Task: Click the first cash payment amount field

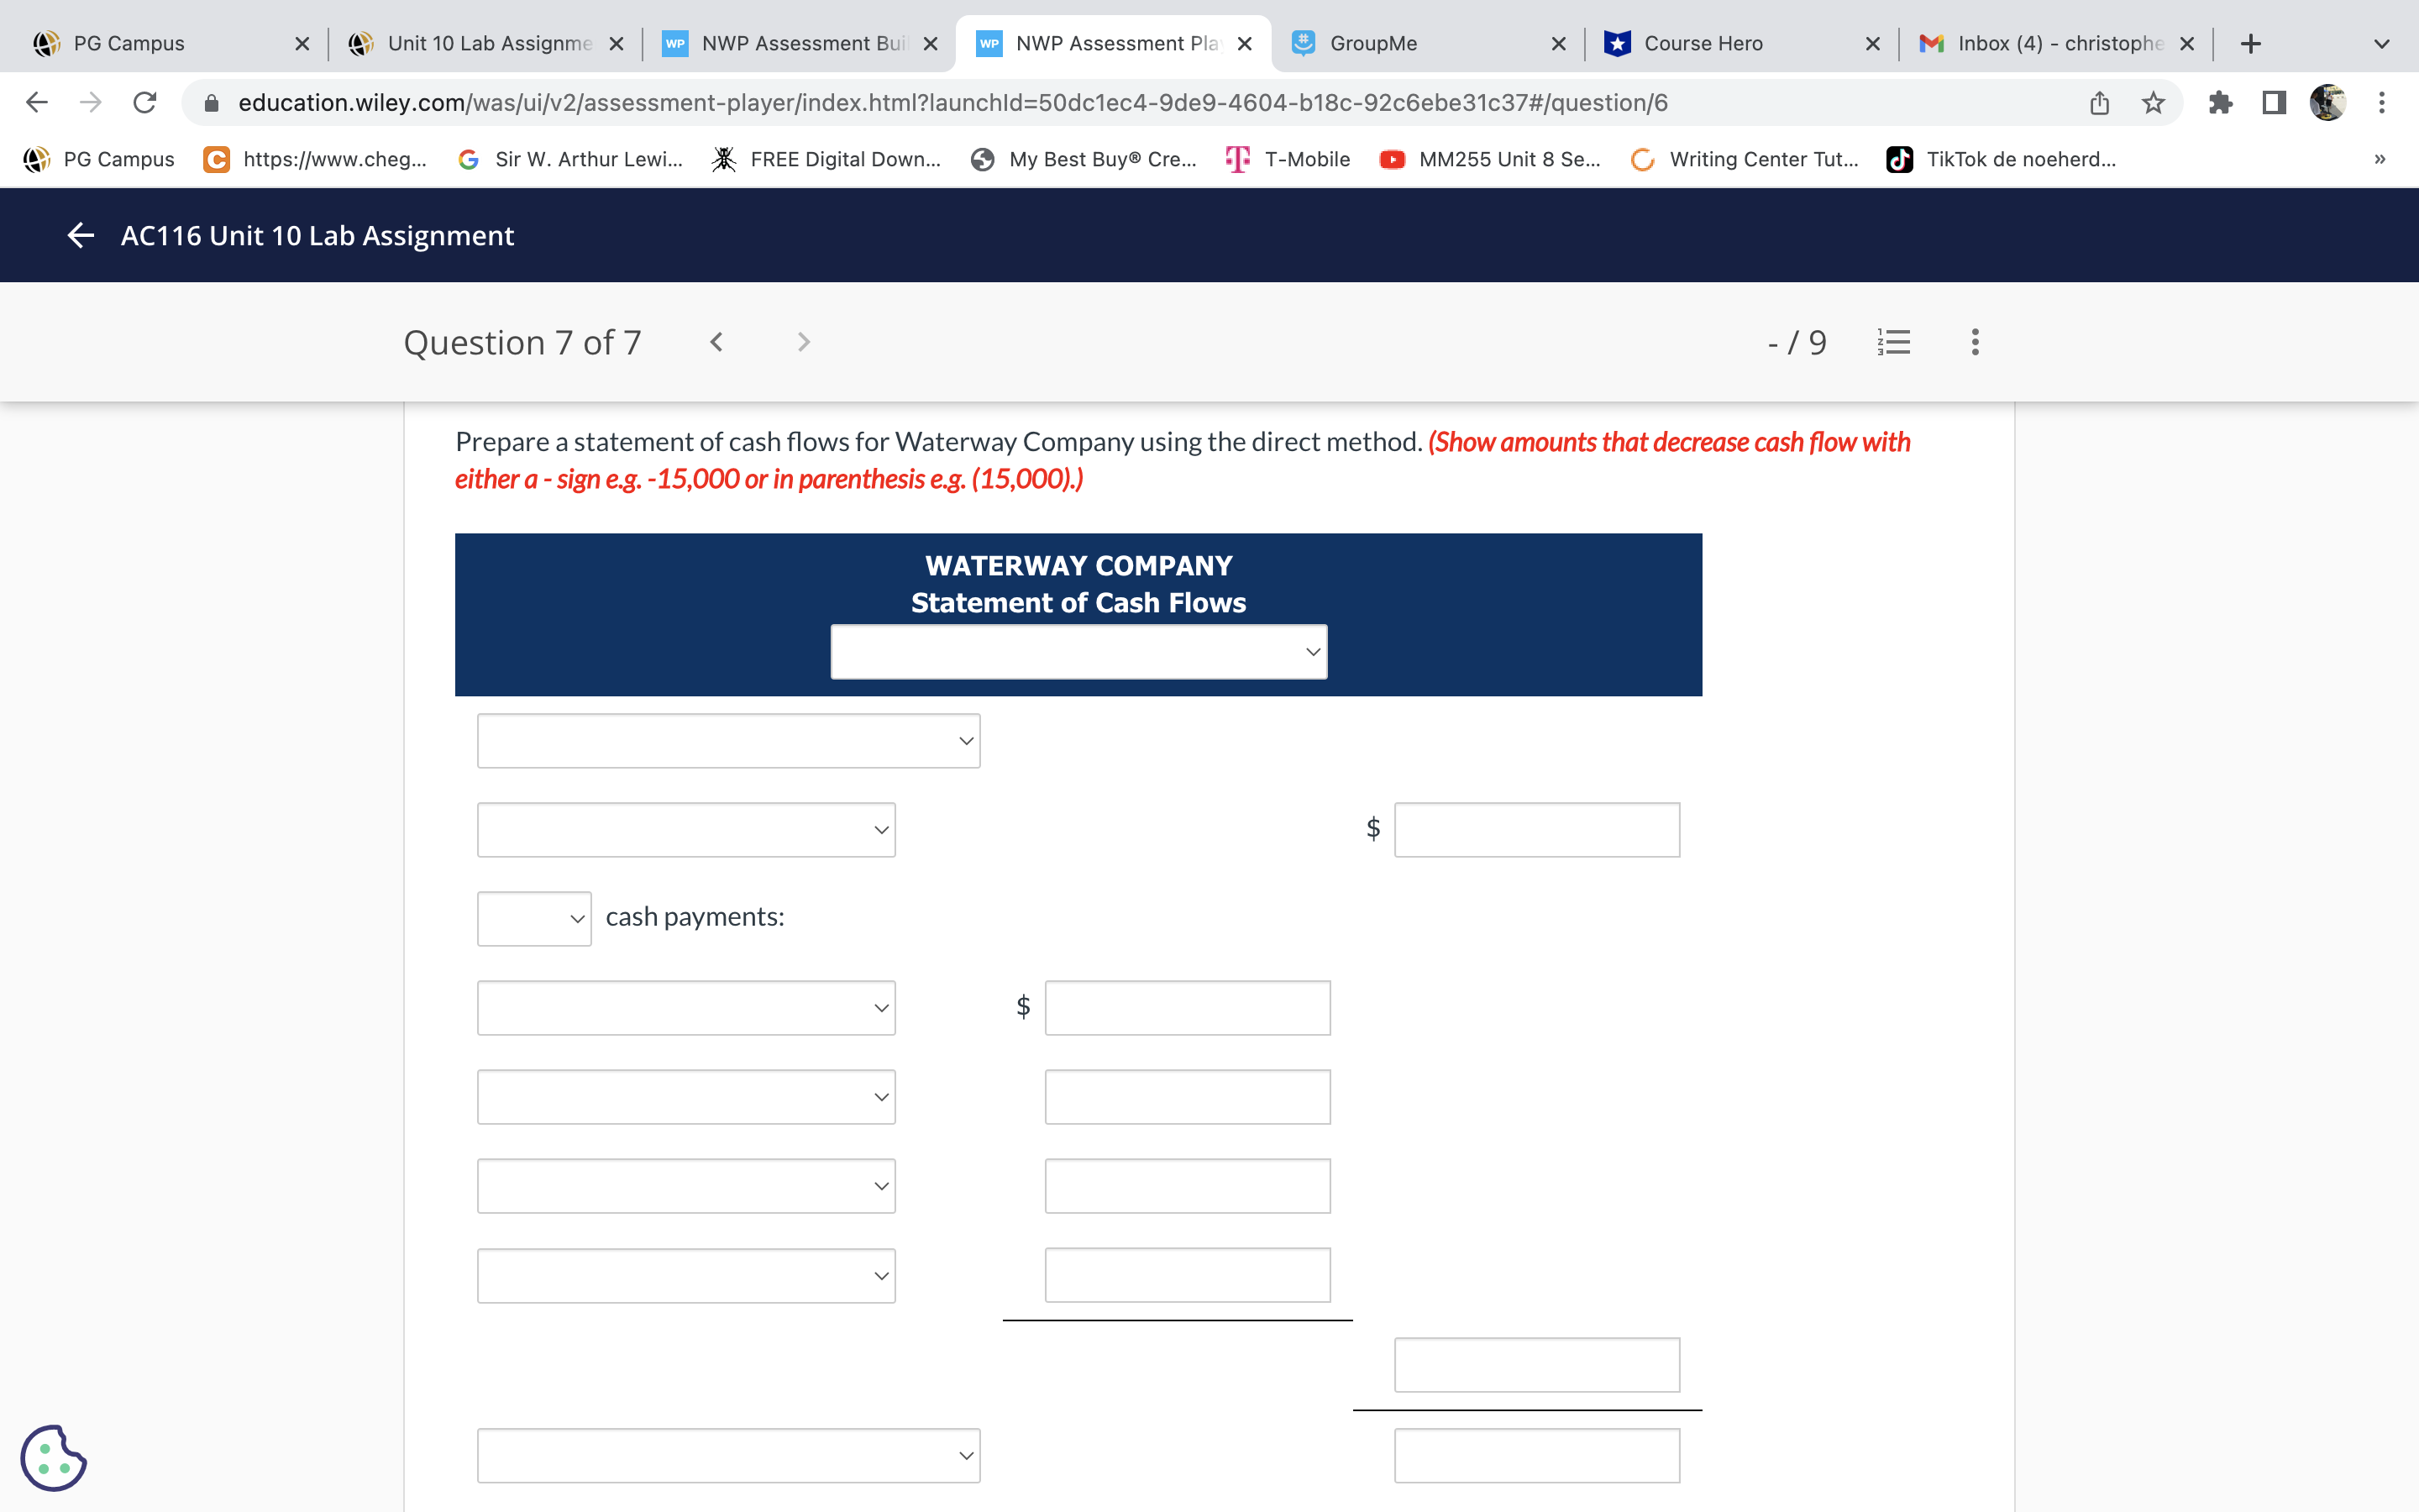Action: [x=1187, y=1008]
